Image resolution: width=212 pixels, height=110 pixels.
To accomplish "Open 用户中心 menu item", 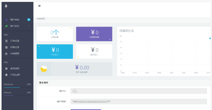I will (18, 20).
